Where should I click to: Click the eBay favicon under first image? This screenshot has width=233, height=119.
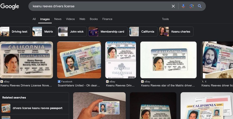pos(2,82)
